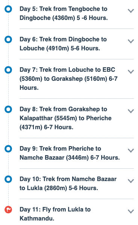Expand Day 11 Kathmandu flight chevron
The image size is (138, 225).
[131, 211]
